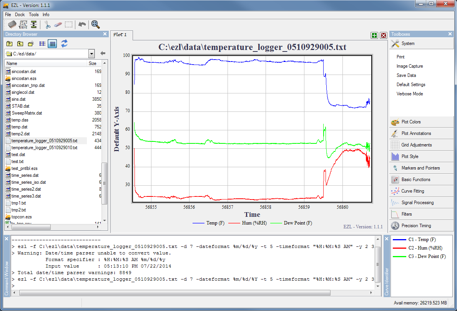Select the dashed rectangle selection tool
The image size is (457, 311).
[x=69, y=25]
